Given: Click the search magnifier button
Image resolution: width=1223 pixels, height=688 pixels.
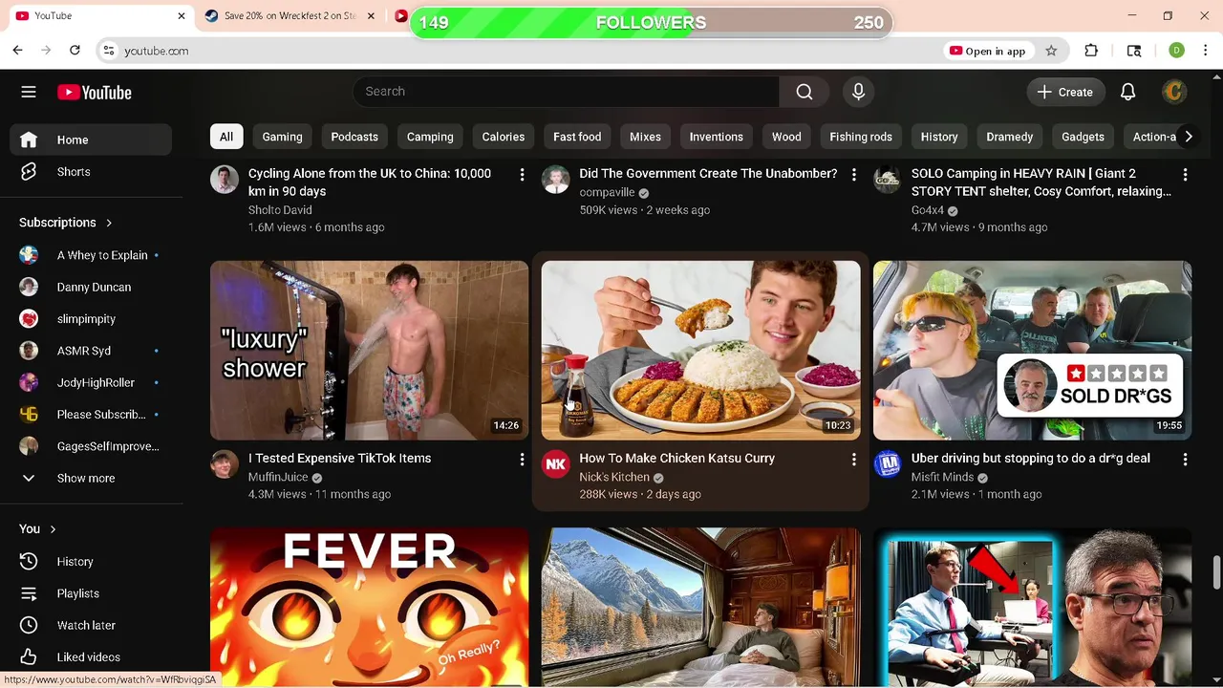Looking at the screenshot, I should [805, 92].
